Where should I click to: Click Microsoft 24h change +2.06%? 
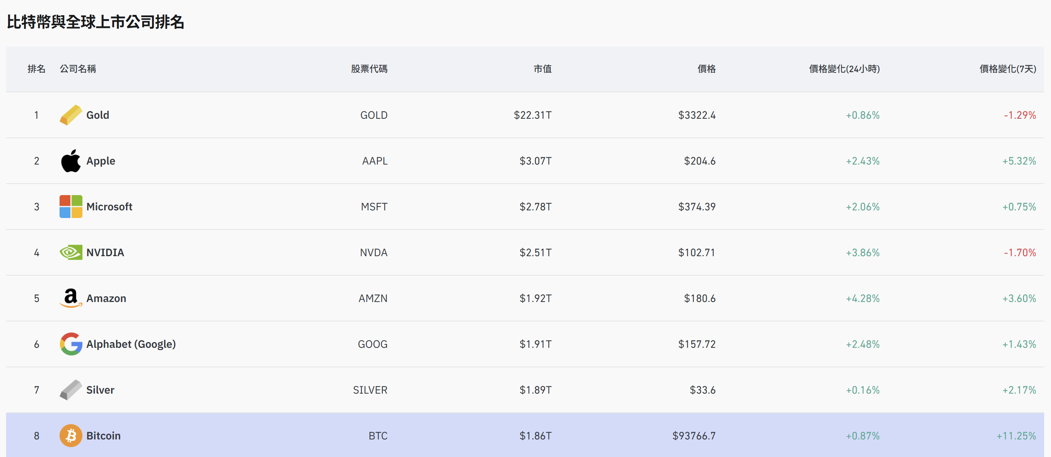point(862,207)
